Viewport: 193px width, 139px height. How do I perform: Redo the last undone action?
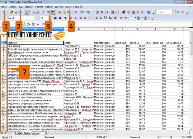pyautogui.click(x=89, y=12)
